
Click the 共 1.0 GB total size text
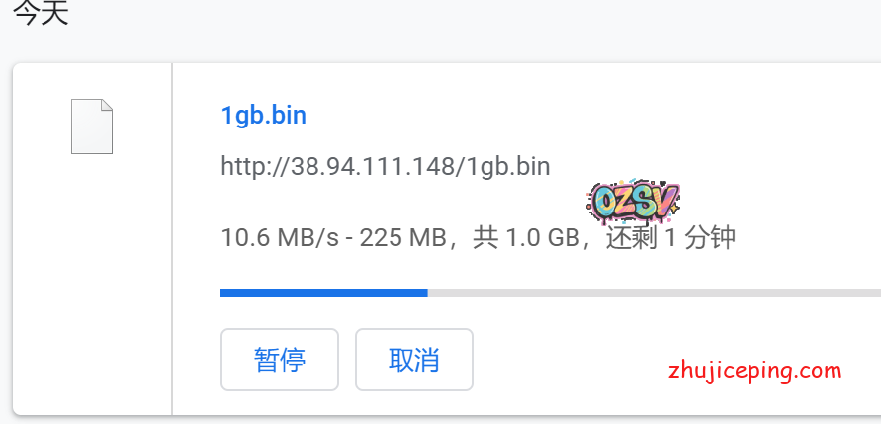[x=526, y=237]
